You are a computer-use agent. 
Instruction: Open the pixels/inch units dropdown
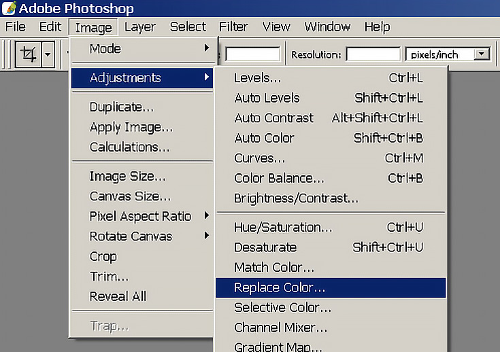tap(482, 54)
